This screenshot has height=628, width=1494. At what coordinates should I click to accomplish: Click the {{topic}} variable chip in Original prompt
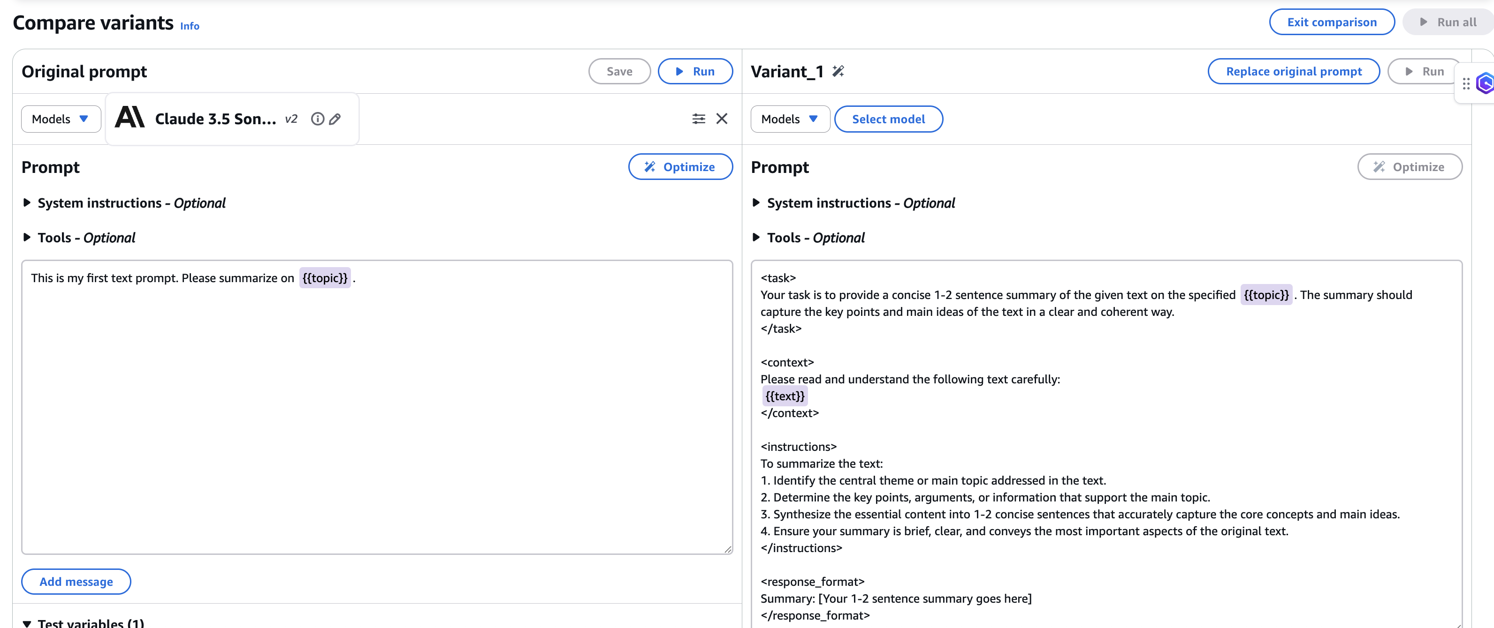point(325,277)
